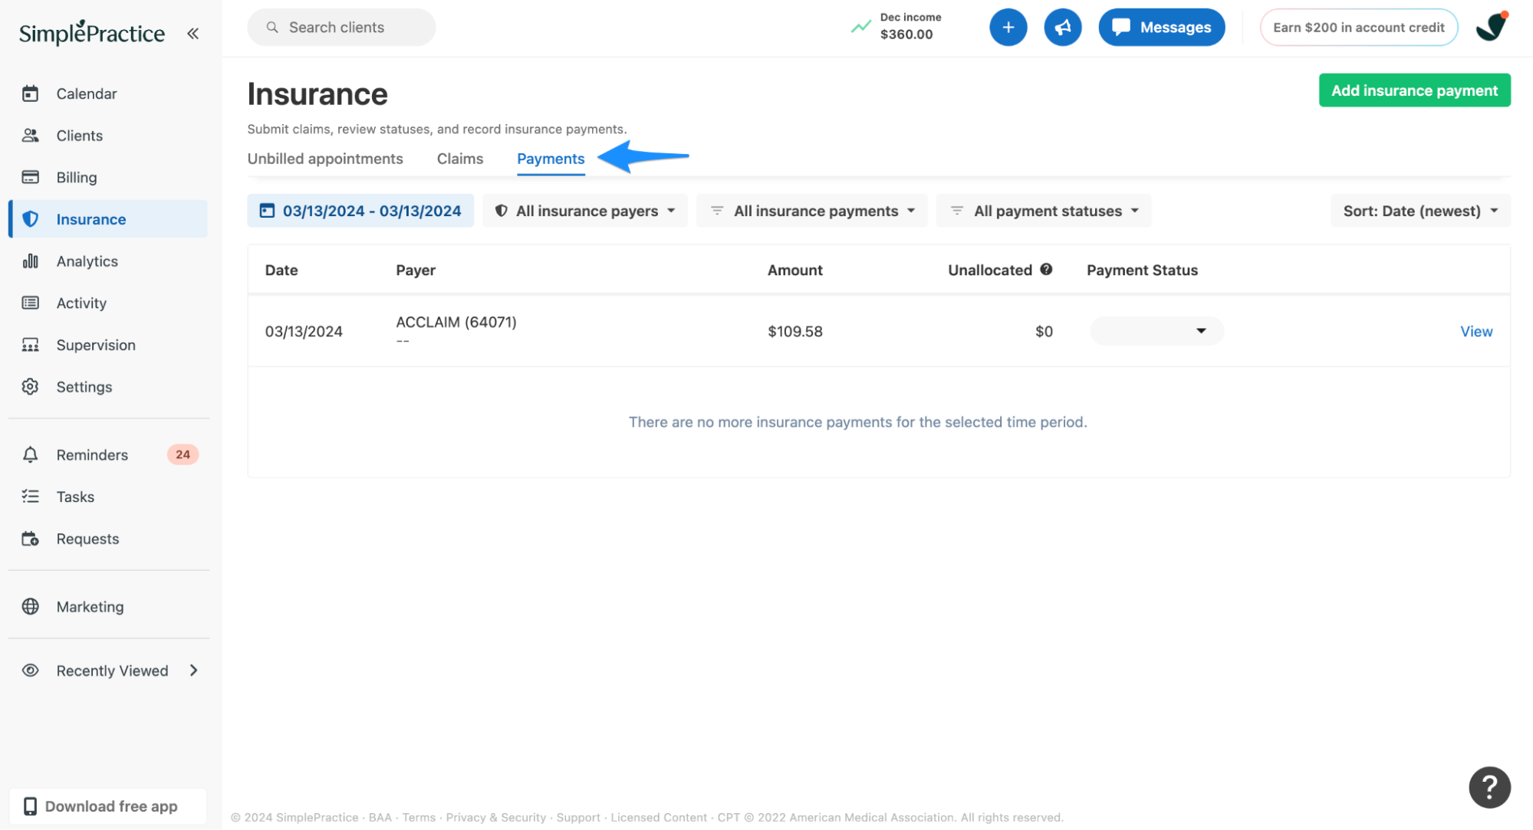Click the Recently Viewed eye icon
This screenshot has width=1533, height=830.
(x=31, y=671)
